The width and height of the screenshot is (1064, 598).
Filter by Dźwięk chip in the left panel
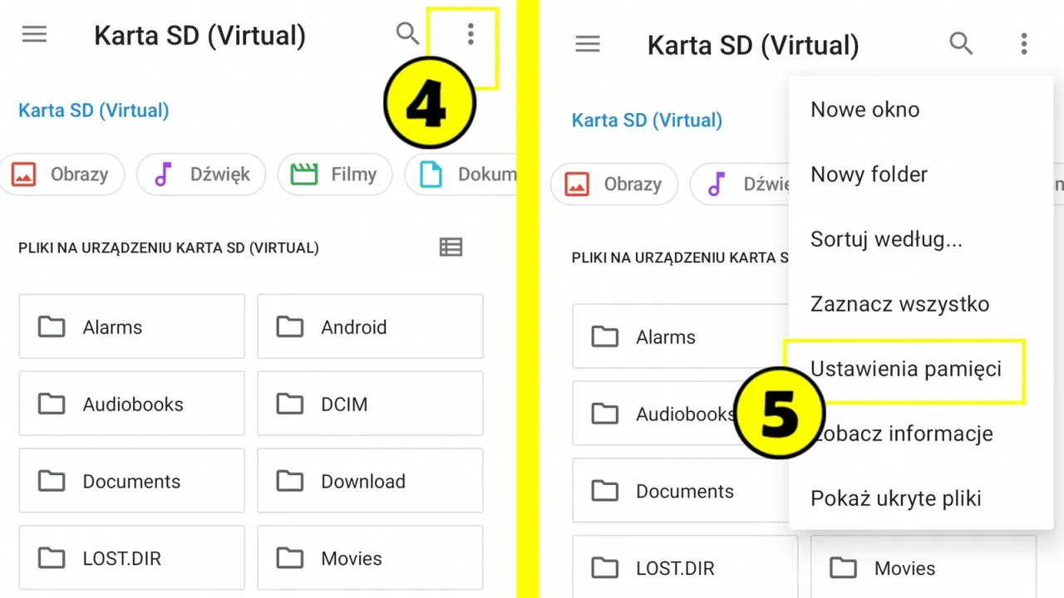tap(201, 174)
